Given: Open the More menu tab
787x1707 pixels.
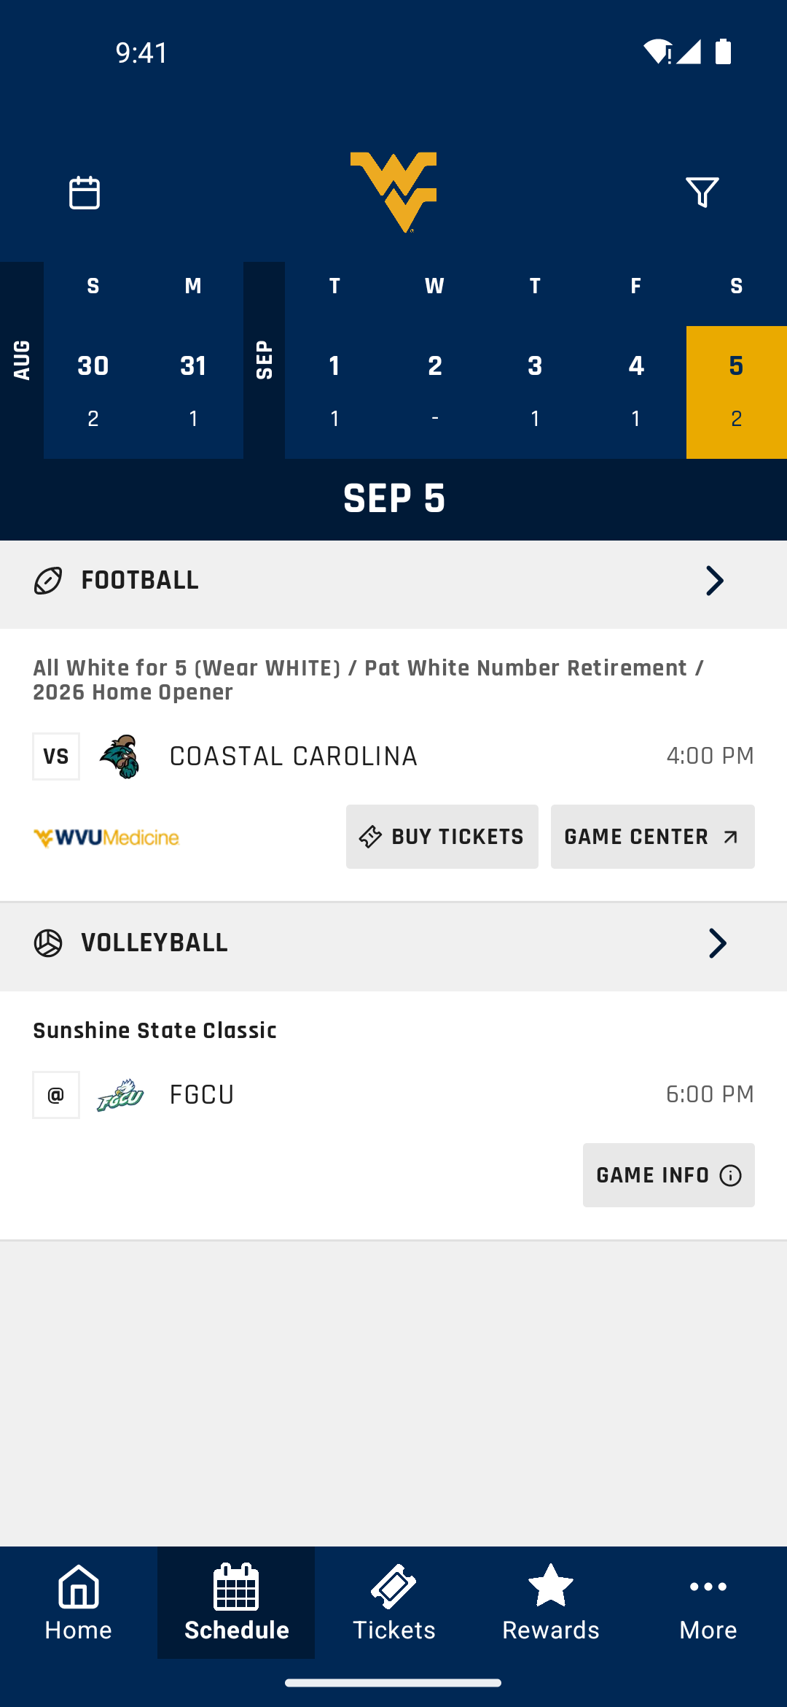Looking at the screenshot, I should tap(708, 1603).
